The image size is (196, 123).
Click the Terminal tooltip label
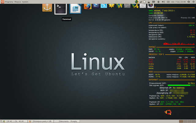click(67, 19)
